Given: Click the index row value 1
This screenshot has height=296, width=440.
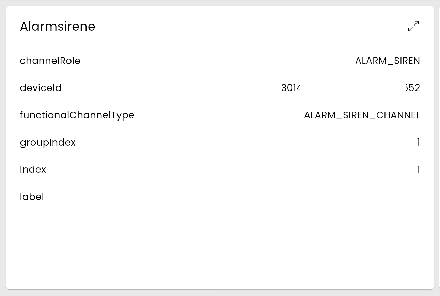Looking at the screenshot, I should point(418,169).
